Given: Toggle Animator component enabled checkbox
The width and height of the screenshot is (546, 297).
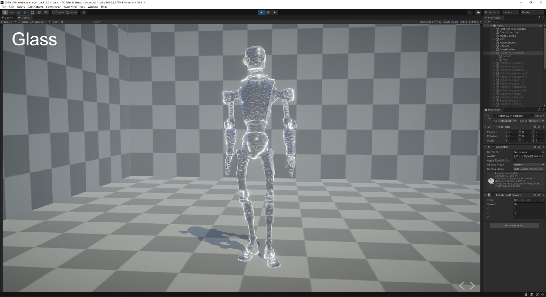Looking at the screenshot, I should pyautogui.click(x=493, y=147).
